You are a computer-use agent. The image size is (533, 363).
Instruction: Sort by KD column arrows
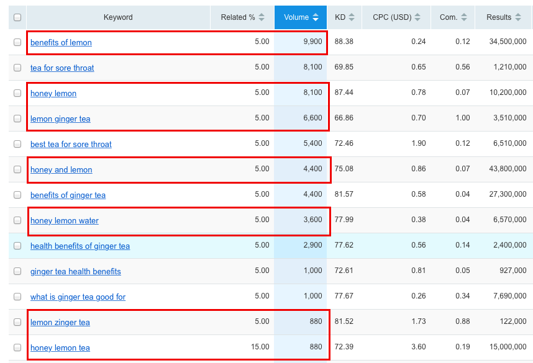tap(352, 17)
